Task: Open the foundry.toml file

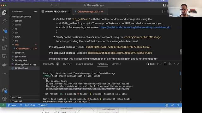Action: pyautogui.click(x=24, y=60)
